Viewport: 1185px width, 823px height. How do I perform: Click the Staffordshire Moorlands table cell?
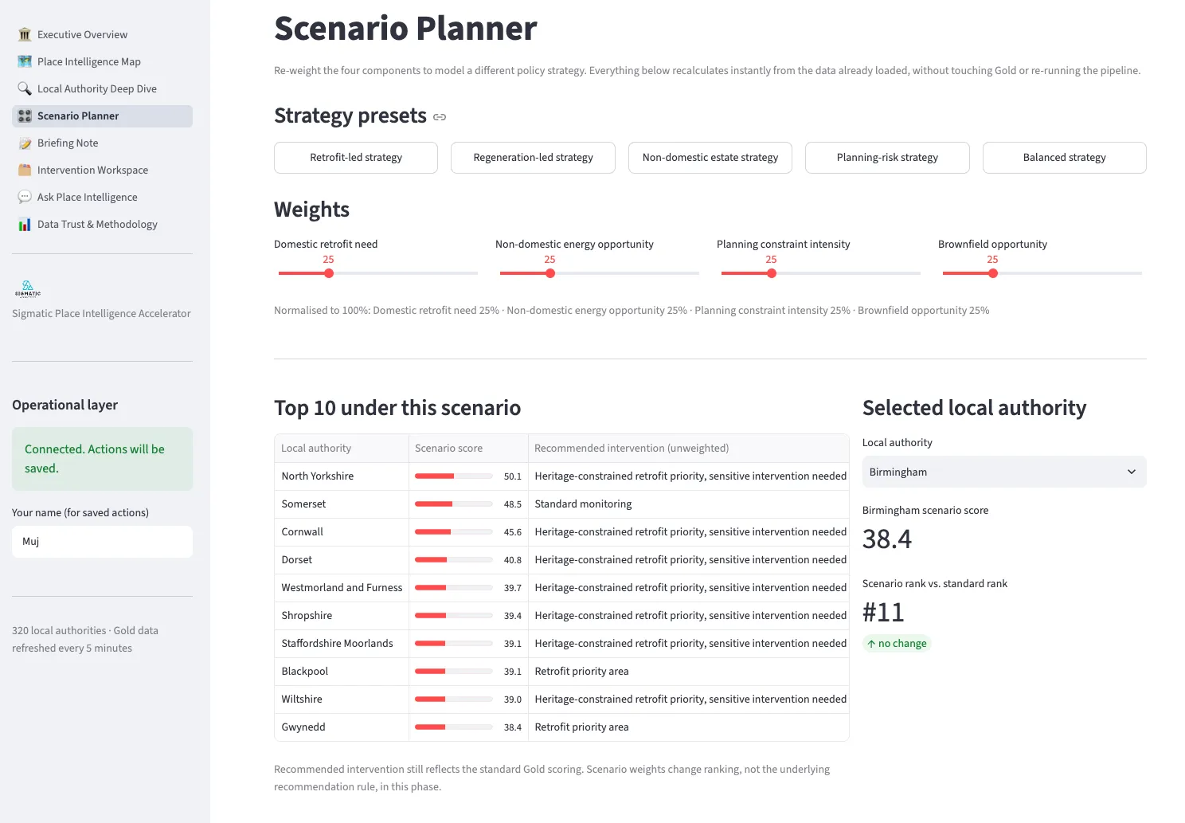pos(342,644)
